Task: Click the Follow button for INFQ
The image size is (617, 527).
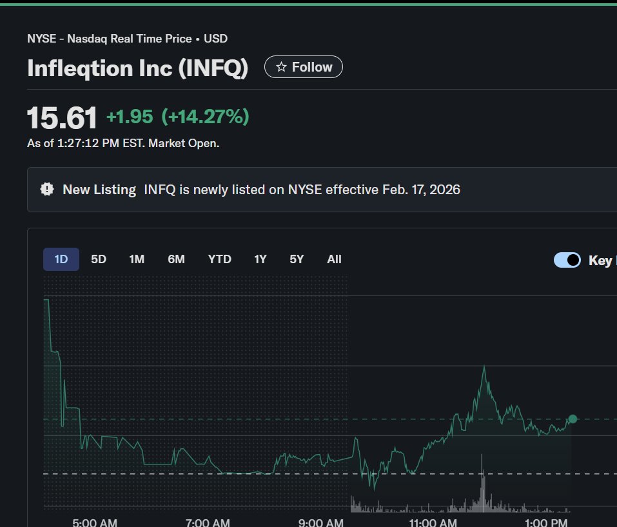Action: coord(304,67)
